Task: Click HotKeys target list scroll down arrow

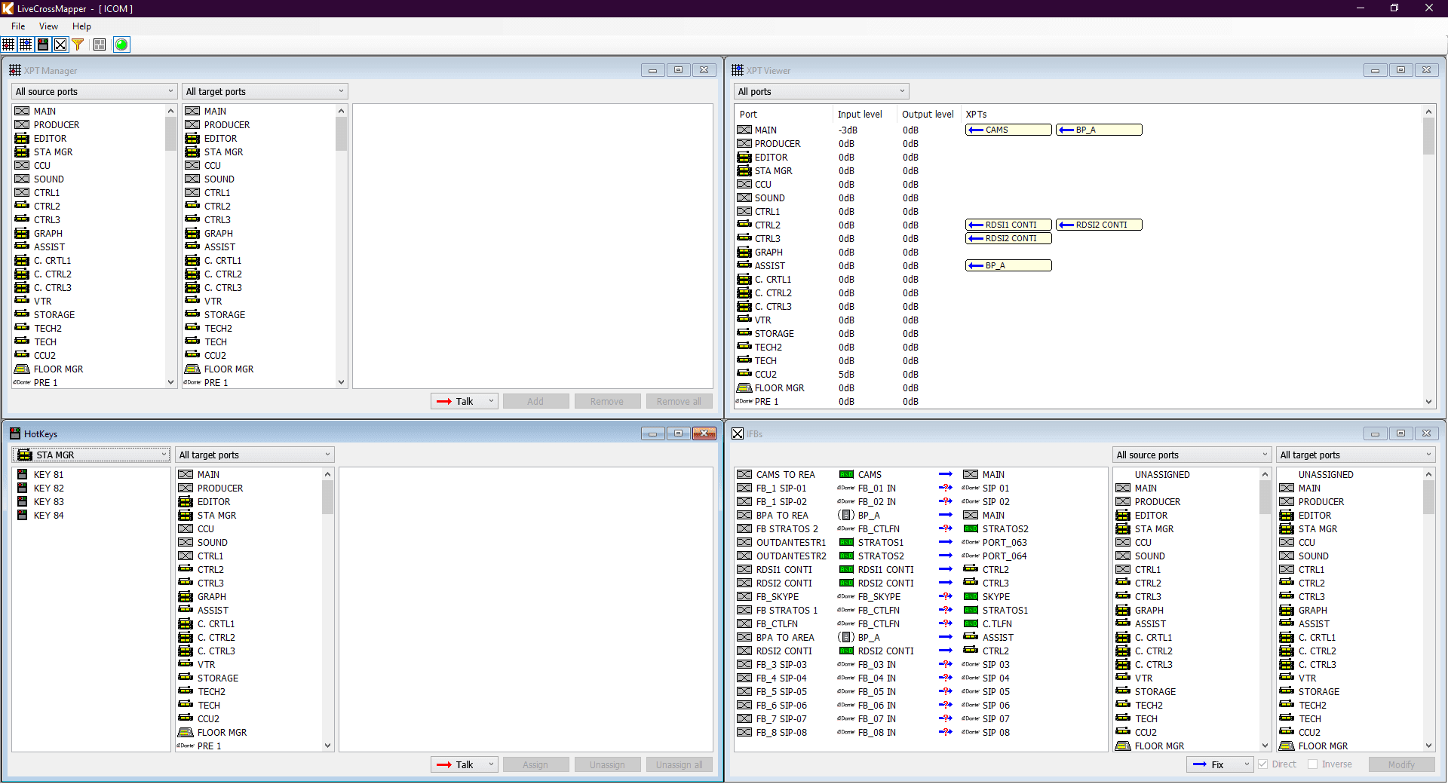Action: pos(327,746)
